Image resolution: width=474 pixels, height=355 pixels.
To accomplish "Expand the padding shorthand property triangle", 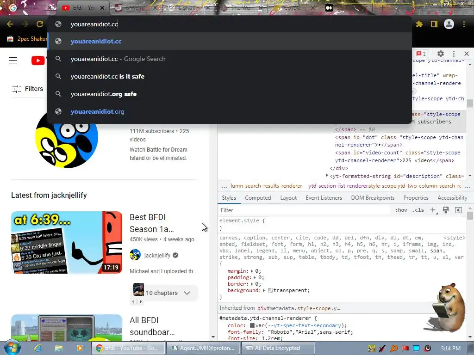I will (255, 277).
